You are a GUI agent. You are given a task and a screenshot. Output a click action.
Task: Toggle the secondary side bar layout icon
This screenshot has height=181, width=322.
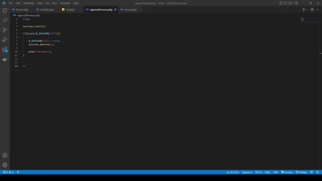click(x=290, y=3)
